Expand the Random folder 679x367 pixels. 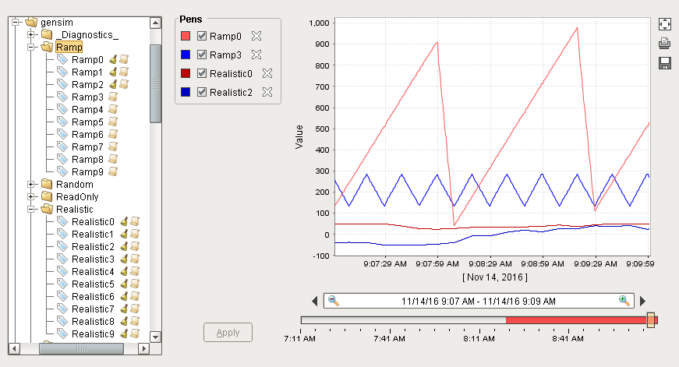tap(31, 185)
